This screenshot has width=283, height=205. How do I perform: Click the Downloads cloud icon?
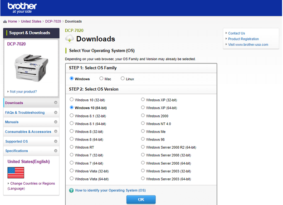tap(69, 39)
